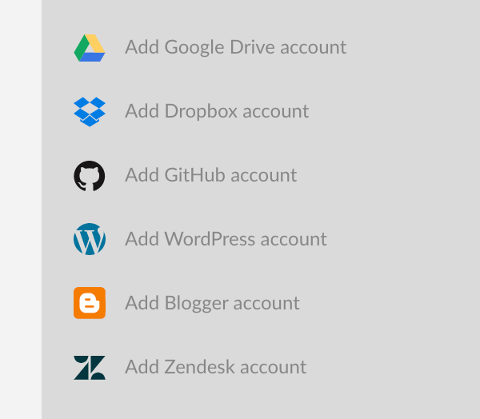
Task: Select Add WordPress account text
Action: [226, 239]
